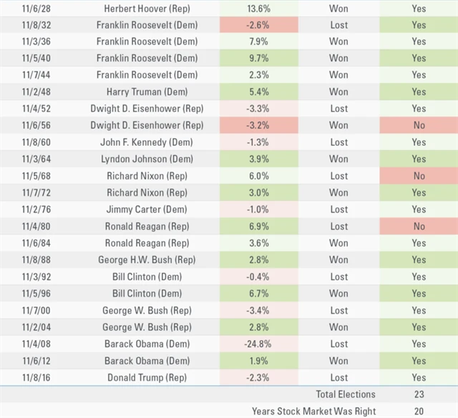Click the red No cell in the 11/5/68 row
Image resolution: width=458 pixels, height=418 pixels.
click(x=419, y=176)
